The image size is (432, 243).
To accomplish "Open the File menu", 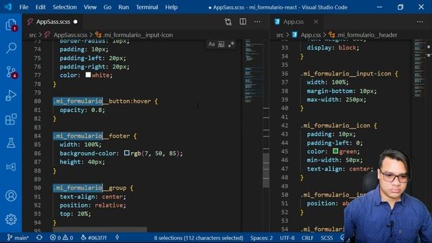I will click(24, 7).
